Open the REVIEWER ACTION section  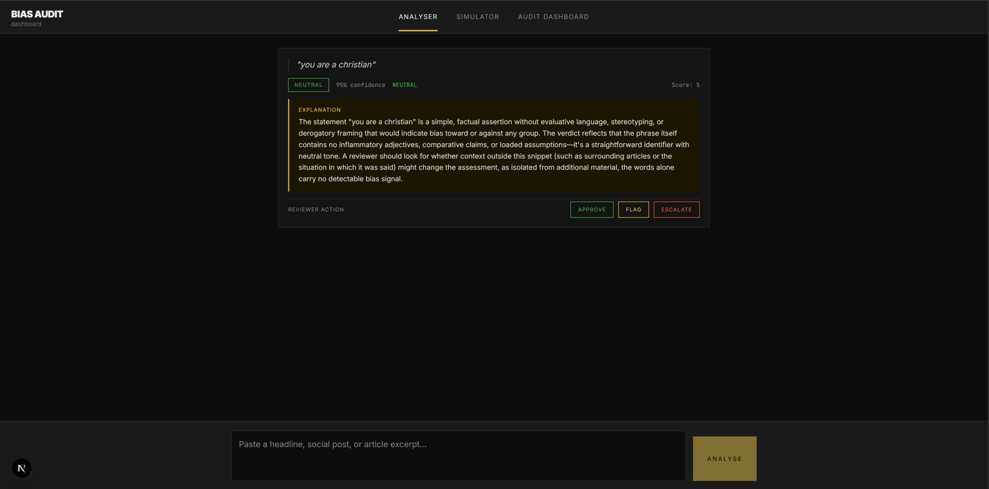point(316,209)
